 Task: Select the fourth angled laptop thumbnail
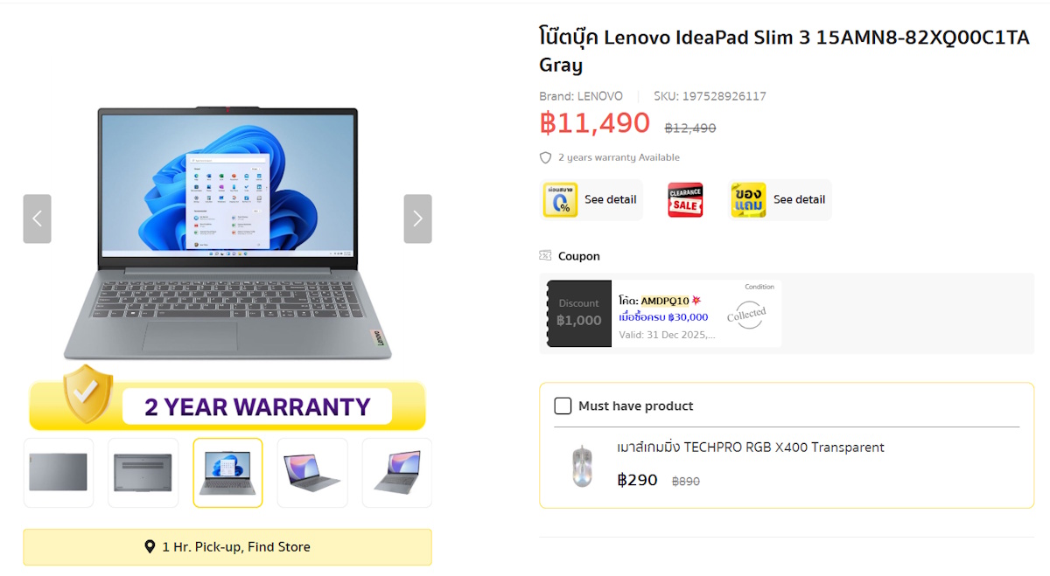coord(312,472)
